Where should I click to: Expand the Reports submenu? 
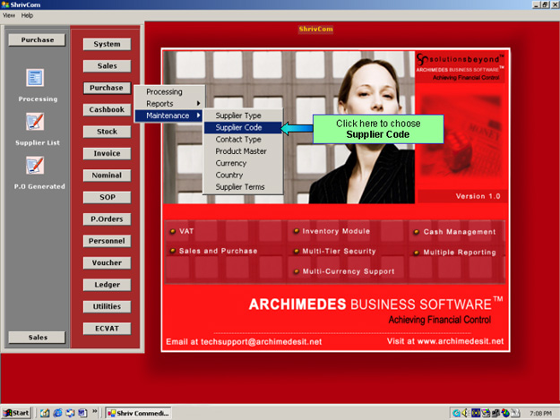(169, 104)
